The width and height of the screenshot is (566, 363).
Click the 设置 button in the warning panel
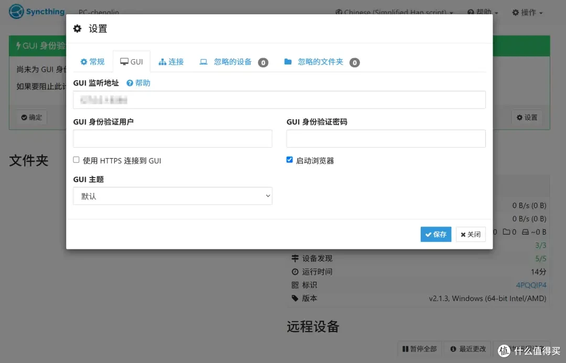(x=527, y=117)
